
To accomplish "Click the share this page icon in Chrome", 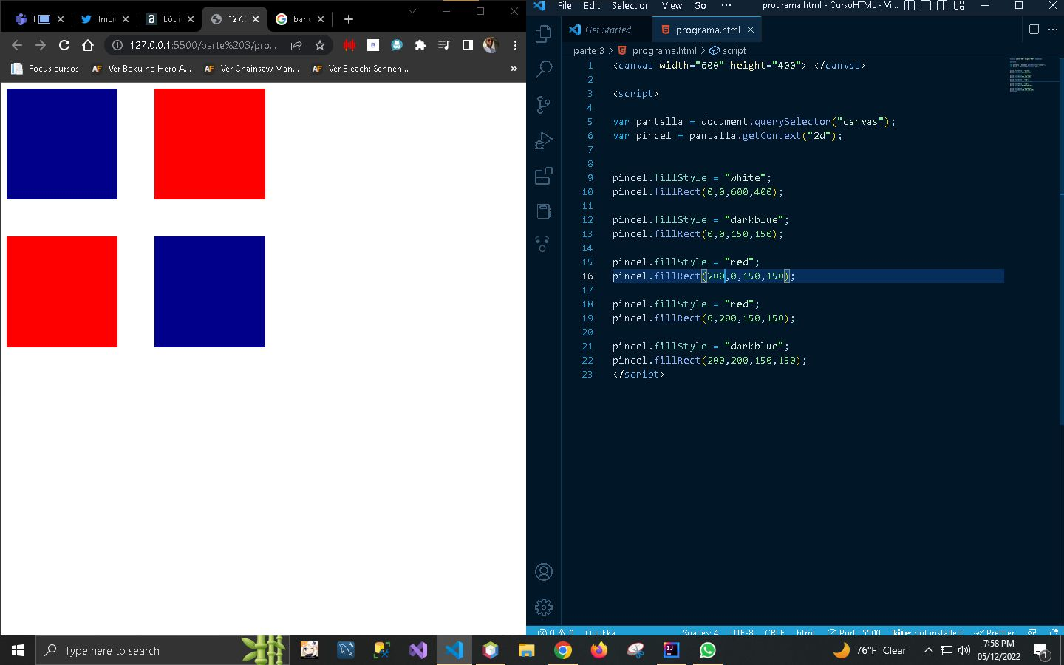I will (x=296, y=45).
